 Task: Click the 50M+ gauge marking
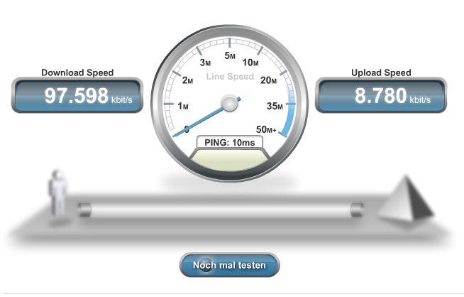[x=266, y=129]
